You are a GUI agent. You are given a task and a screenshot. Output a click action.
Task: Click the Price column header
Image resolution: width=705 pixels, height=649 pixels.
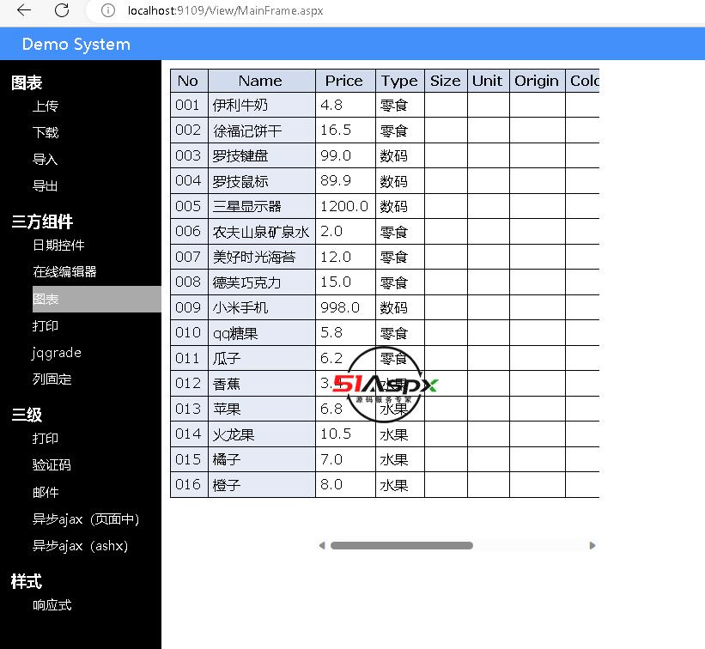(345, 81)
